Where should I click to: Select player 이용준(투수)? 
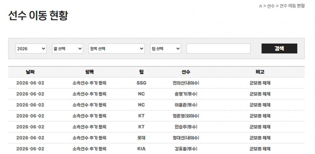click(186, 105)
